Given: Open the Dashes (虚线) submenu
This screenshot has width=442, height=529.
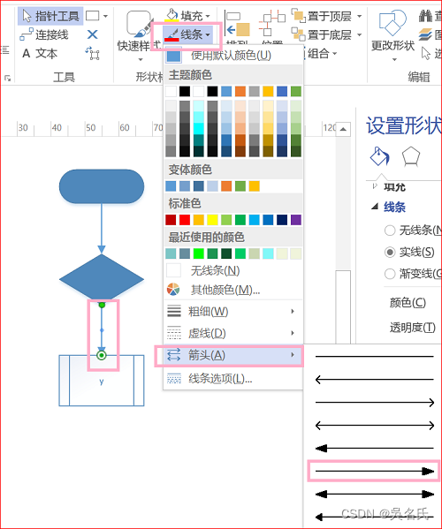Looking at the screenshot, I should pyautogui.click(x=233, y=333).
